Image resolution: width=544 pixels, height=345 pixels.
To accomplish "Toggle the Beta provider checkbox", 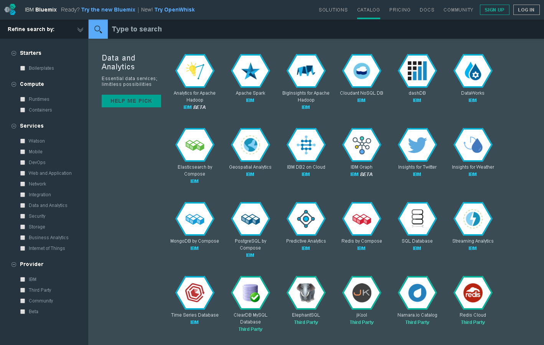I will [x=23, y=312].
